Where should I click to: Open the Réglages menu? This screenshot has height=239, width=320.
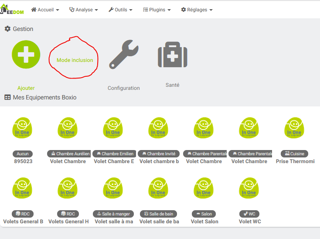point(197,10)
